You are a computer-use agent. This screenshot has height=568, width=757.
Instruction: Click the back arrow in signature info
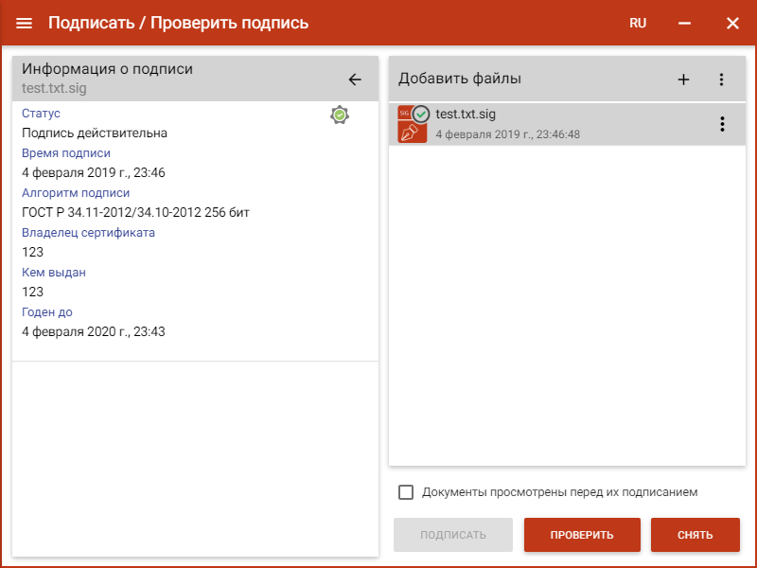point(355,80)
